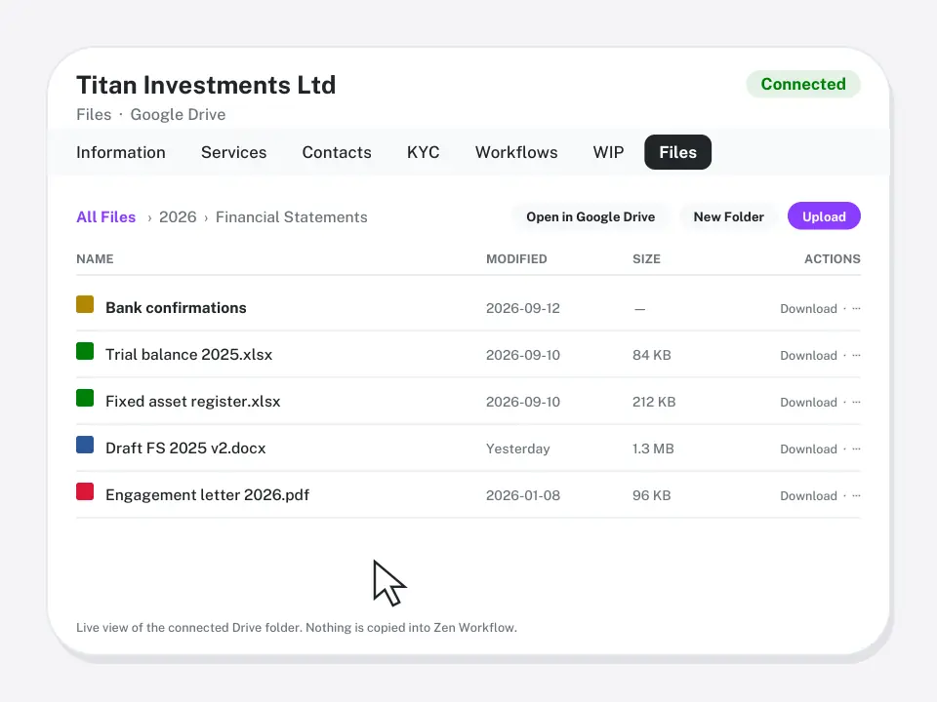Open Trial balance 2025.xlsx file name

coord(188,355)
